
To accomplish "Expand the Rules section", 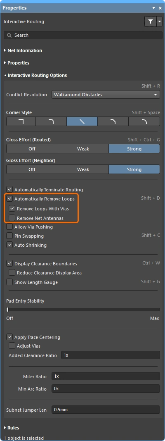I will click(12, 428).
